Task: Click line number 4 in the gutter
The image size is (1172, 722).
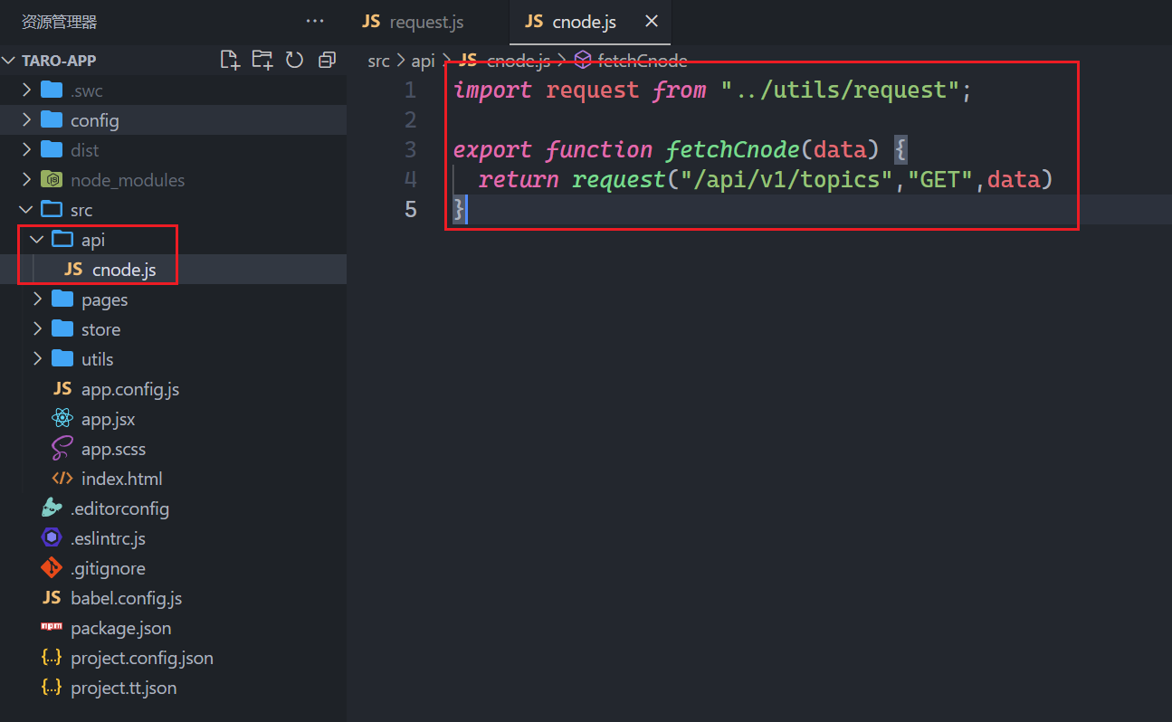Action: coord(410,179)
